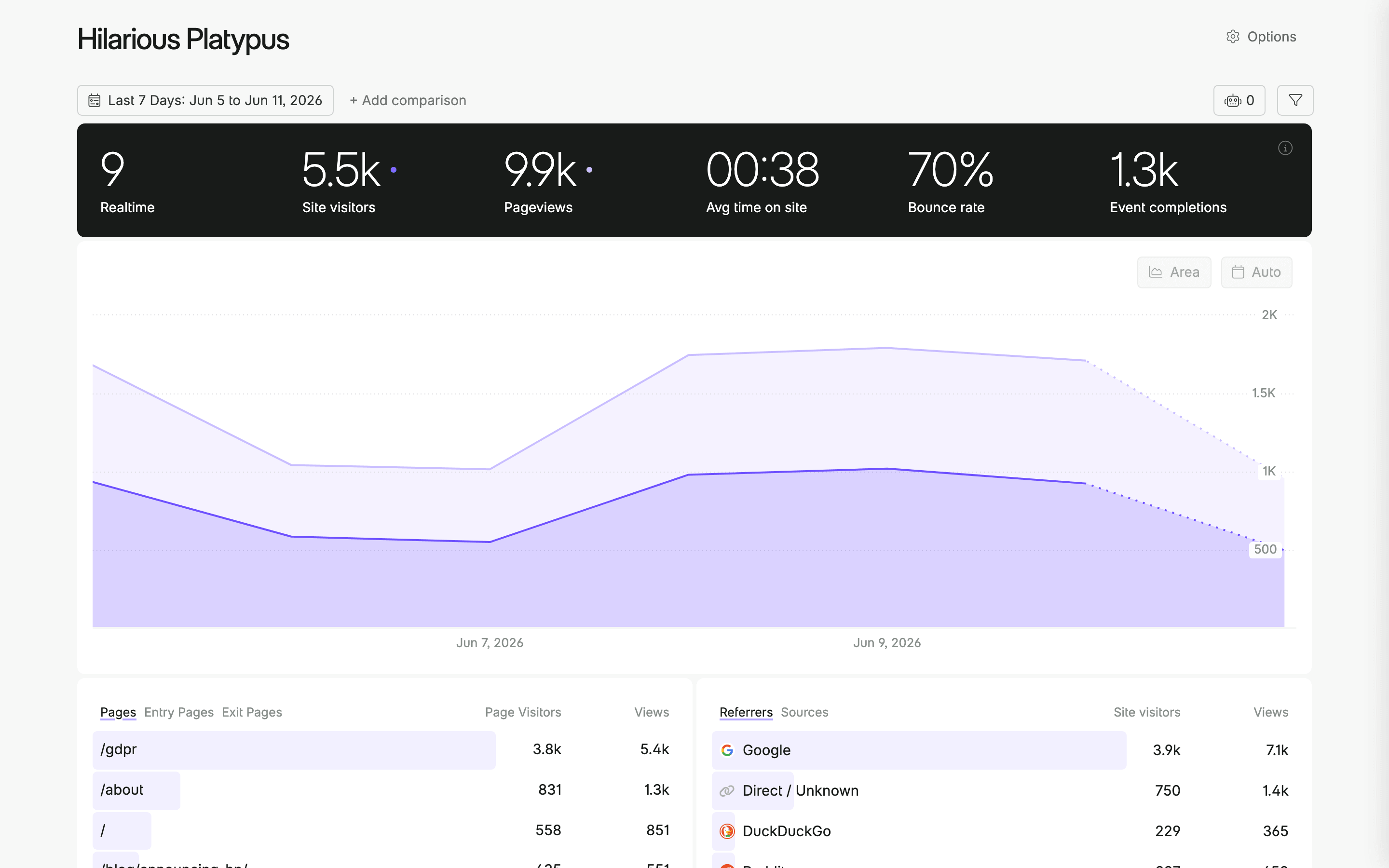Image resolution: width=1389 pixels, height=868 pixels.
Task: Click 558 visitors value for / row
Action: point(548,830)
